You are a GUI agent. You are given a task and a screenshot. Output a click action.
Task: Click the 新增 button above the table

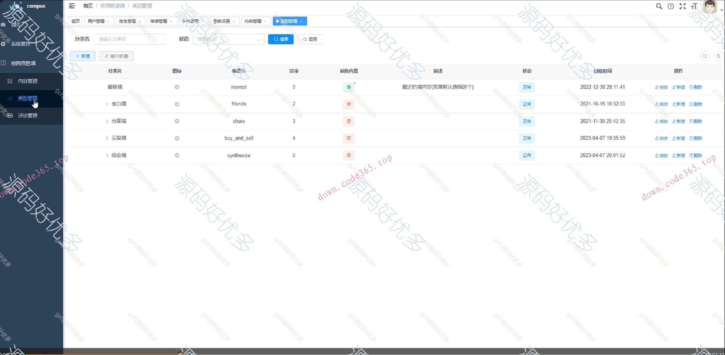click(x=83, y=56)
